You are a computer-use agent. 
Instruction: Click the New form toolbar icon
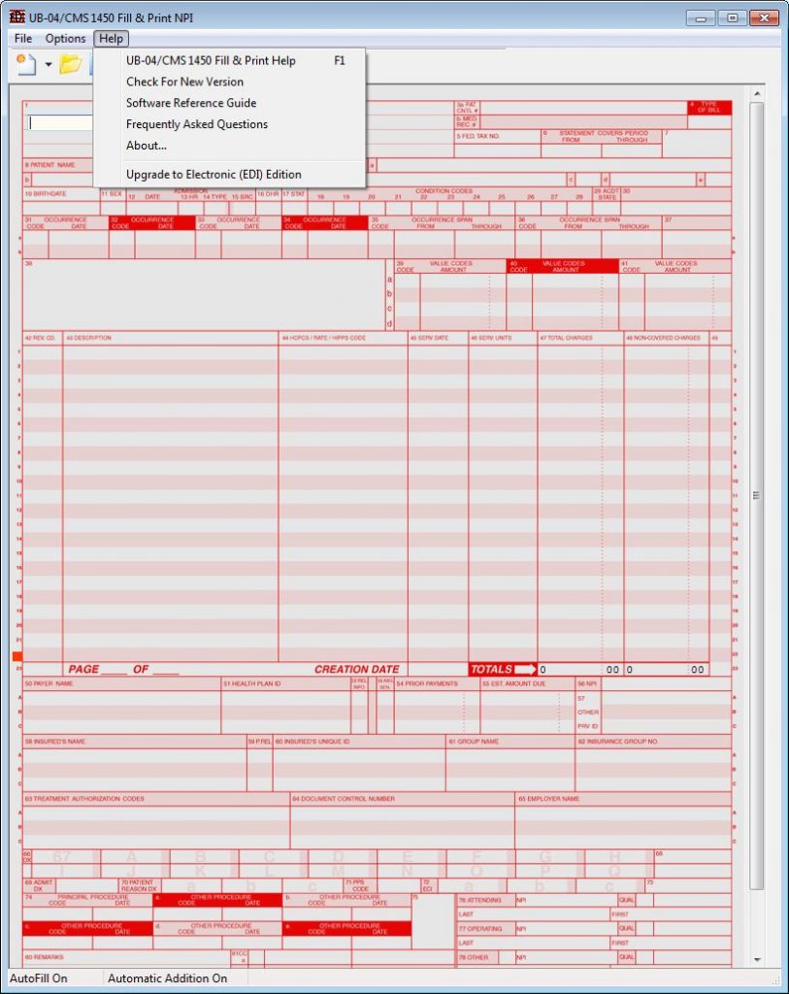(x=26, y=64)
